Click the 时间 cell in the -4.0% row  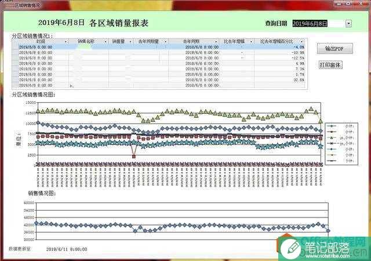pos(43,47)
